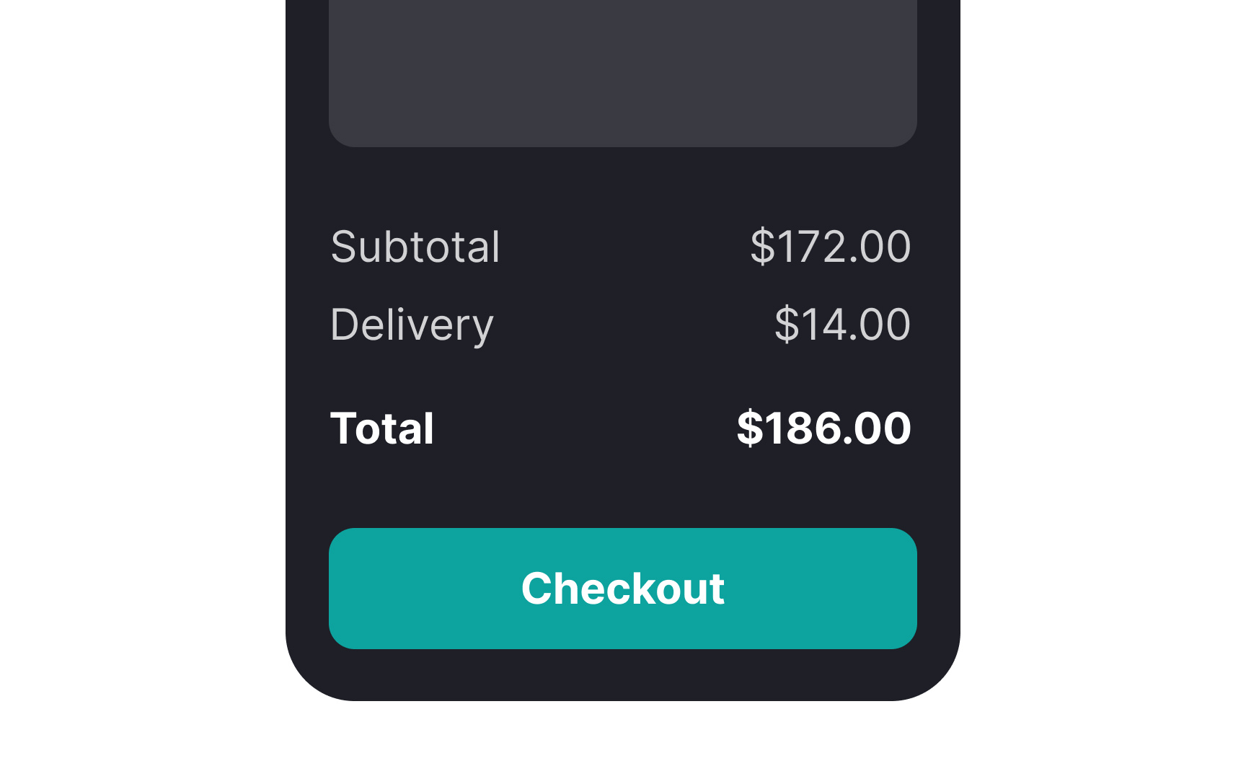Tap the Delivery label text
Screen dimensions: 1246x779
click(x=412, y=325)
